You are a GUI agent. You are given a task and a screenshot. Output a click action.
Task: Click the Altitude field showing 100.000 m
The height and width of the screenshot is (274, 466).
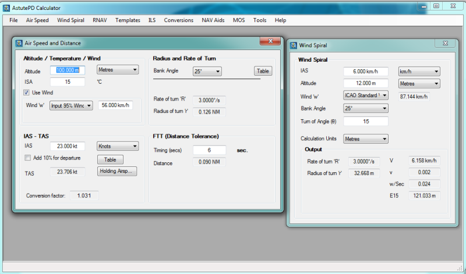[68, 70]
